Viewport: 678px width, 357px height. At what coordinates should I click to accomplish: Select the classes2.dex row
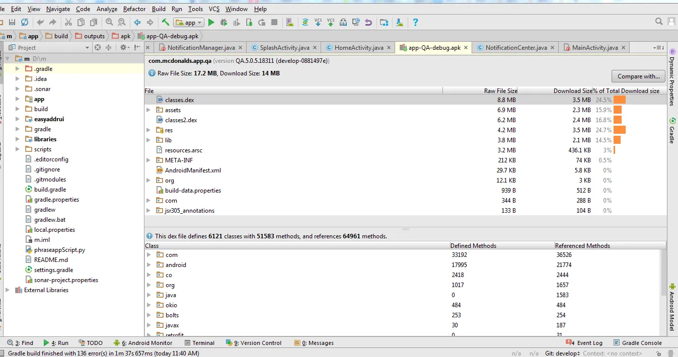pos(405,120)
